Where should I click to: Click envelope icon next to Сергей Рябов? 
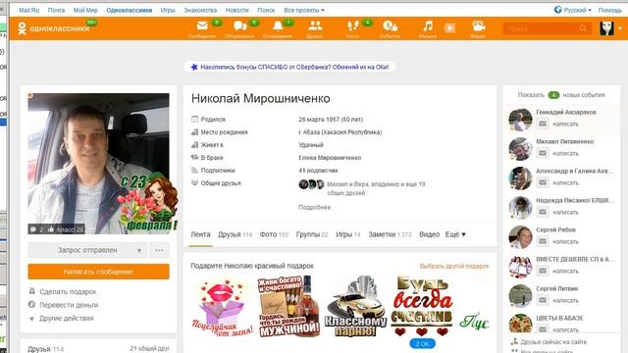coord(543,241)
